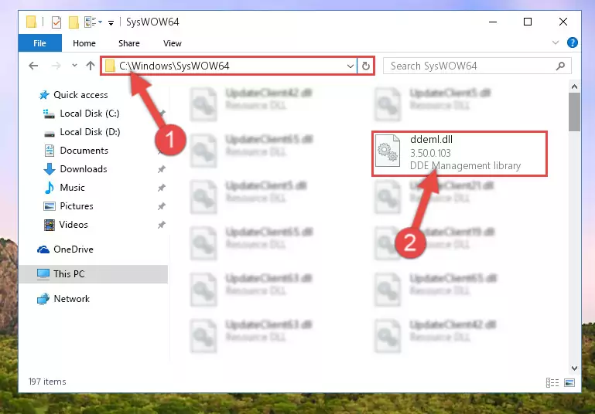Click the Forward navigation arrow
595x414 pixels.
point(56,66)
